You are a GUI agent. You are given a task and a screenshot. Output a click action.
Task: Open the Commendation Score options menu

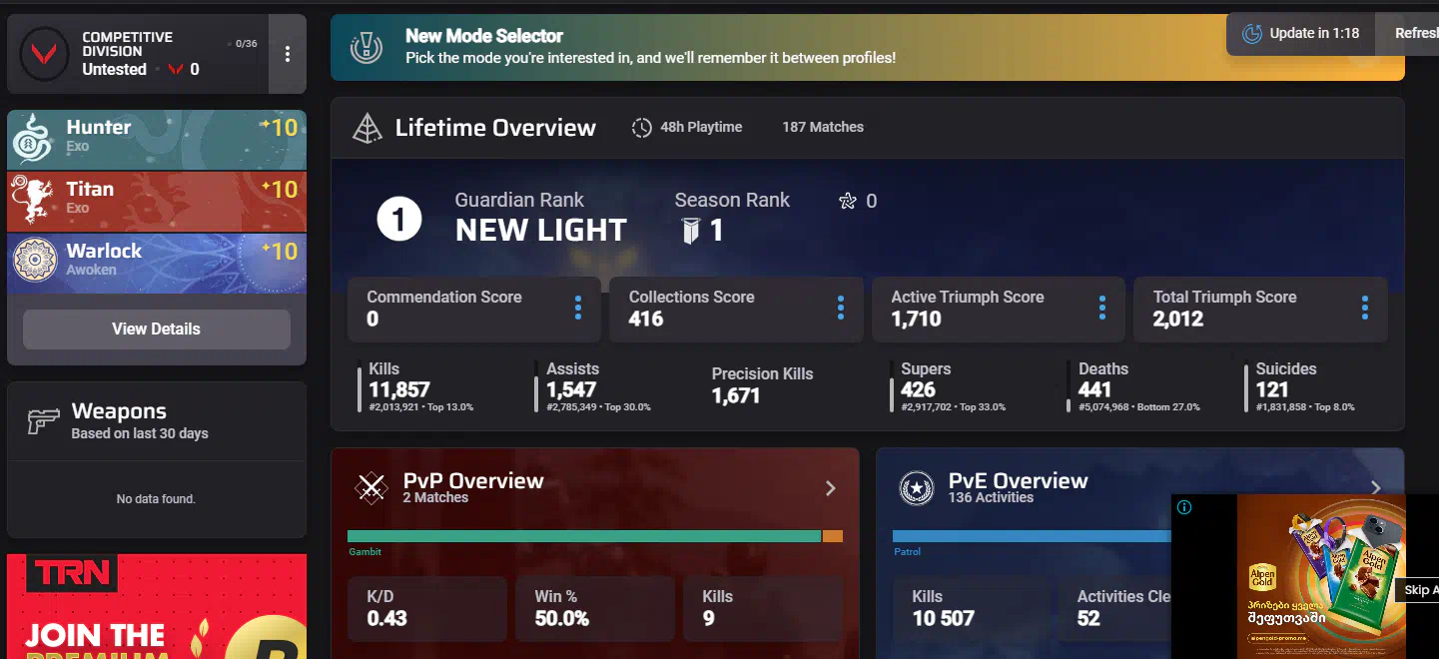pos(578,308)
